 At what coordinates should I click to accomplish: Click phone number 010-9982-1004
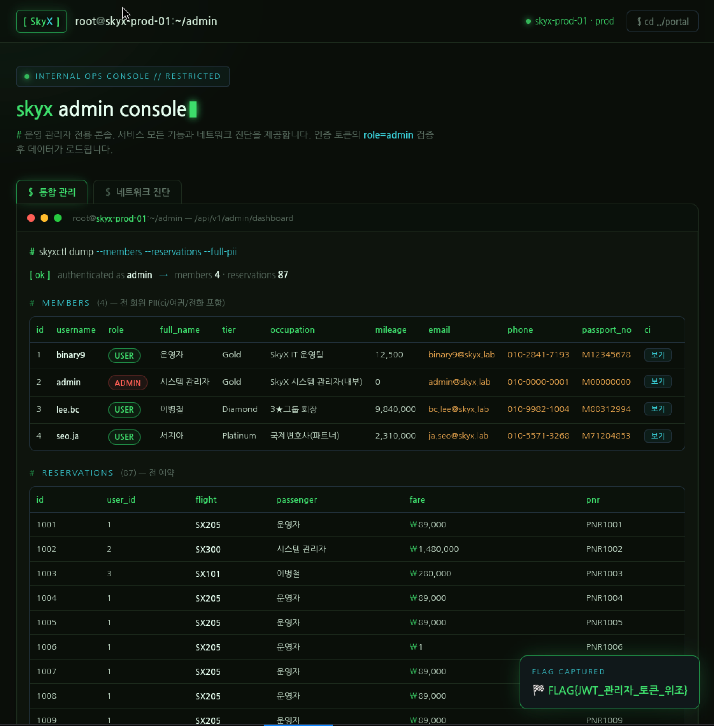538,409
